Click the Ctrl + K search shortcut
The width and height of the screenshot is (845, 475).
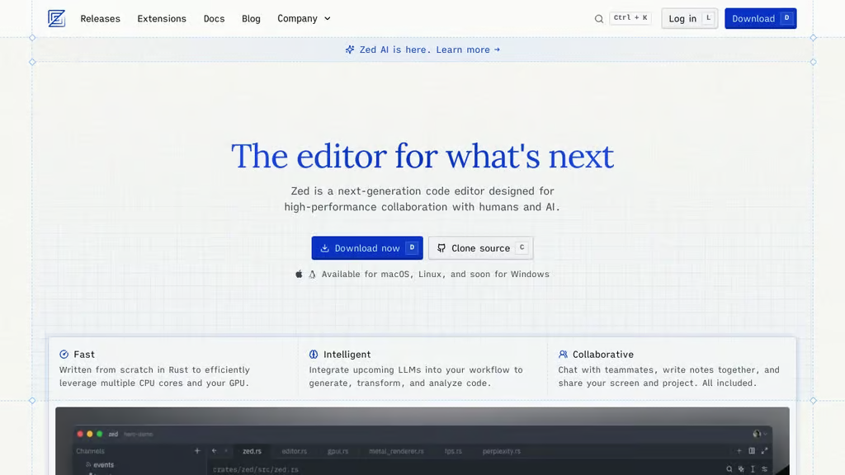click(630, 18)
